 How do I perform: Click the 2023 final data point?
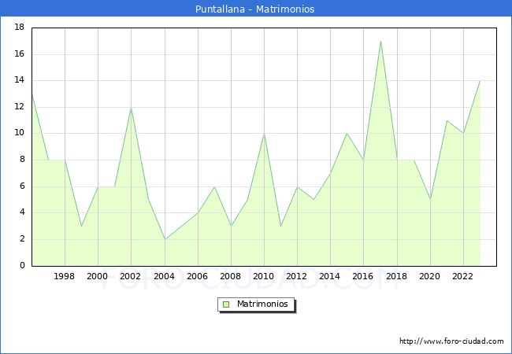[480, 81]
